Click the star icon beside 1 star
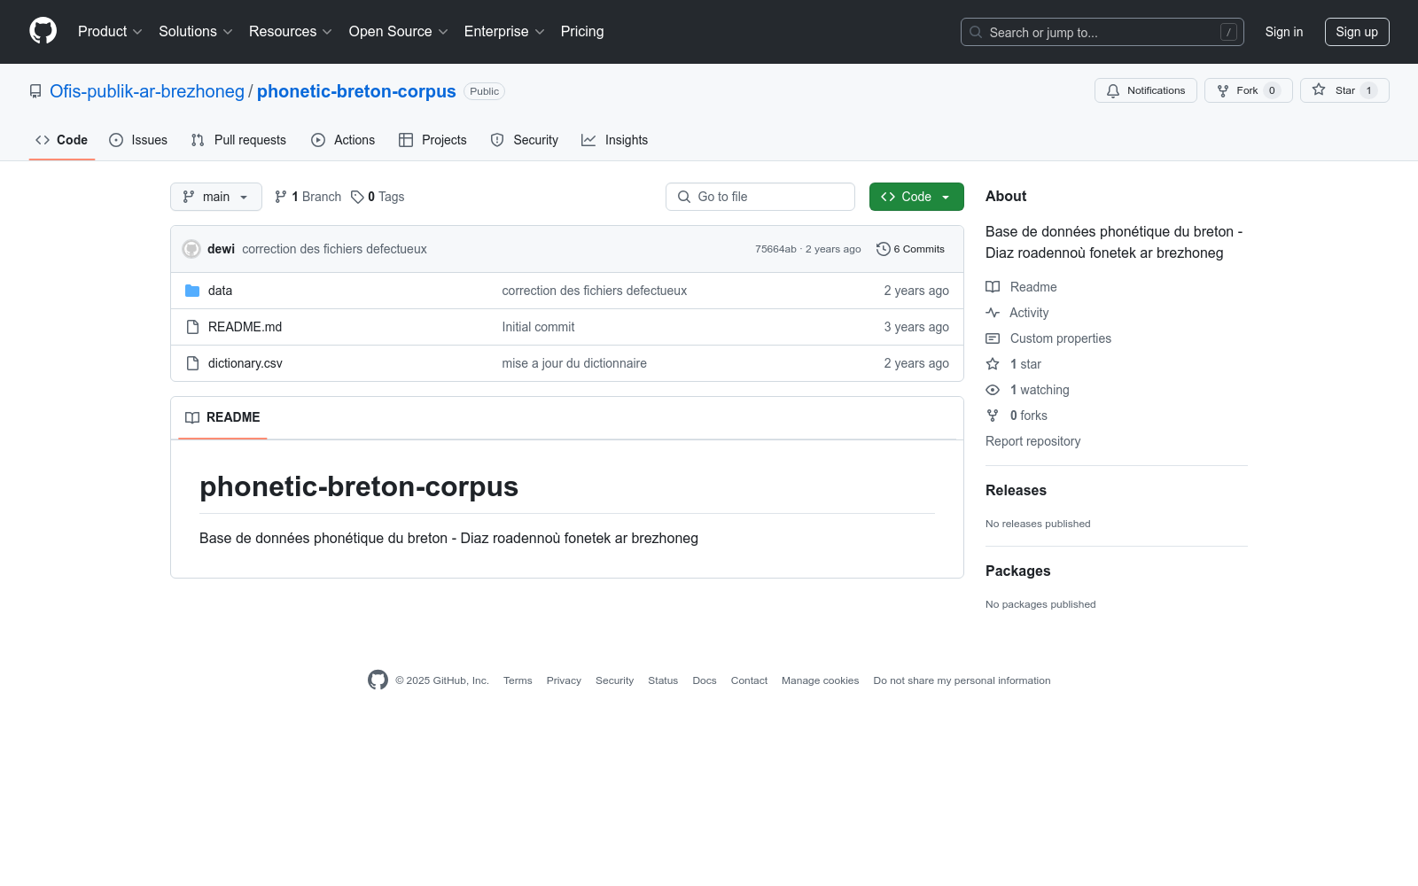This screenshot has width=1418, height=886. click(993, 364)
